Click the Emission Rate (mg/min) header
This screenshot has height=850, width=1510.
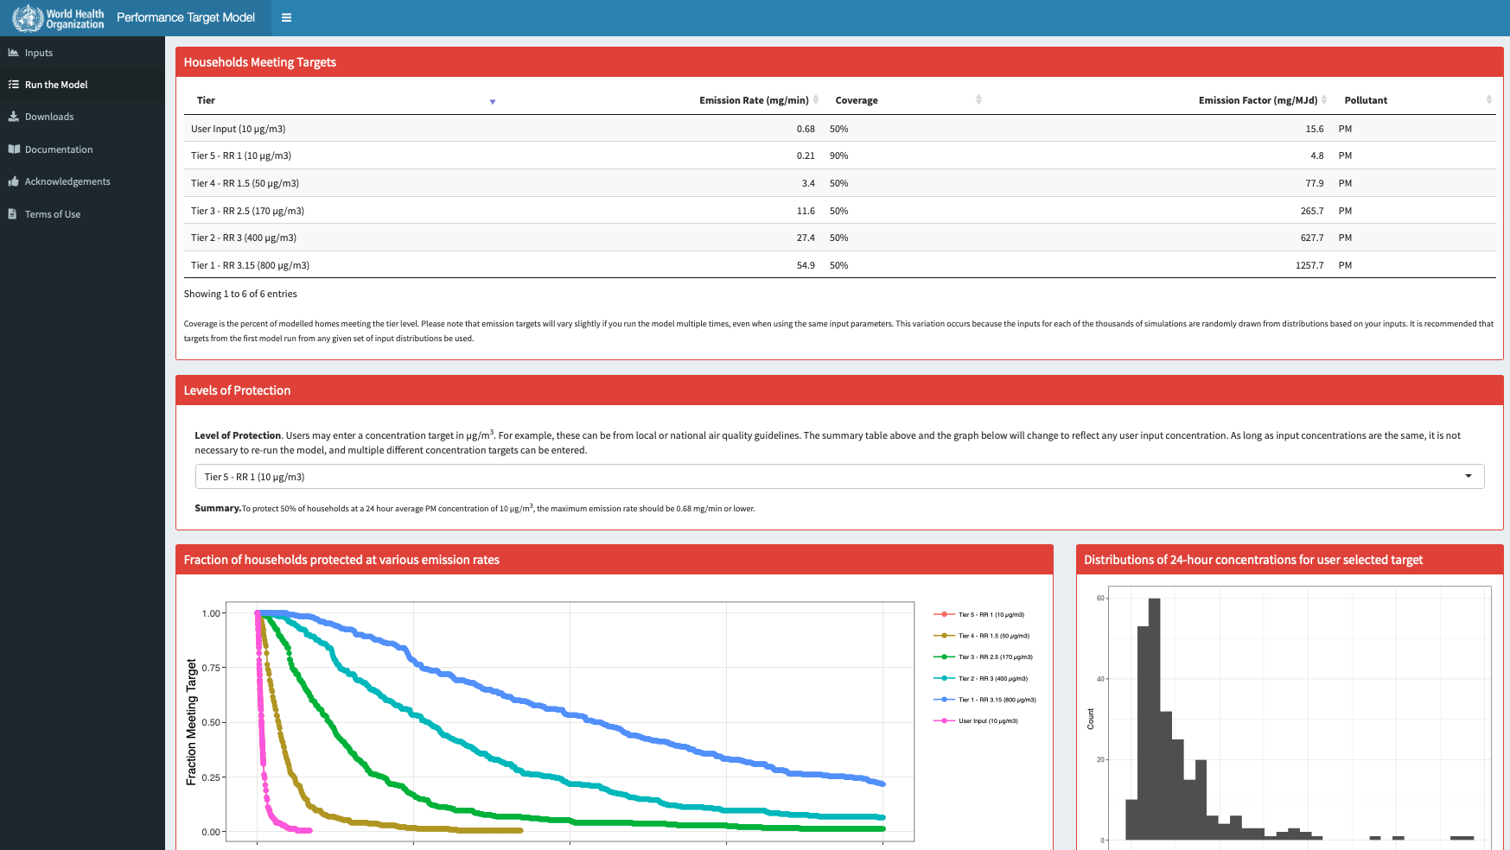point(754,100)
